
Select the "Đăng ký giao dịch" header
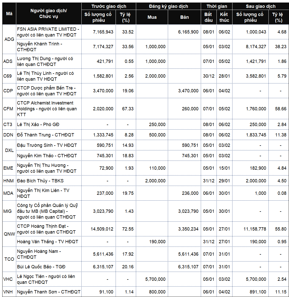point(168,6)
